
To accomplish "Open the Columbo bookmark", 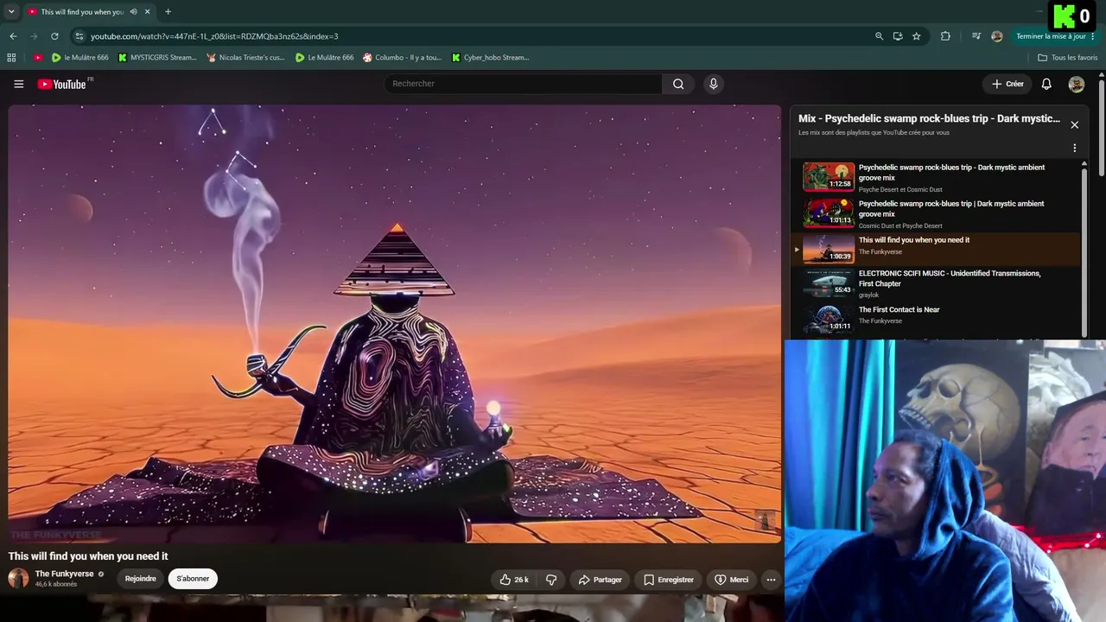I will point(403,58).
